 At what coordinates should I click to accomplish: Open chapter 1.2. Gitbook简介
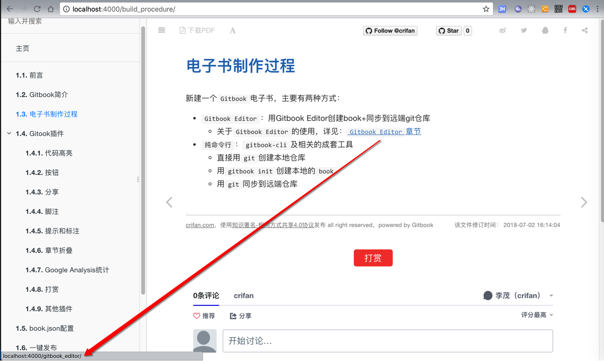tap(42, 95)
